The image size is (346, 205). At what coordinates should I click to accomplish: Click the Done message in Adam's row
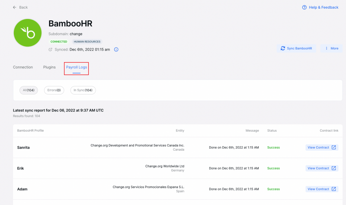[x=234, y=189]
